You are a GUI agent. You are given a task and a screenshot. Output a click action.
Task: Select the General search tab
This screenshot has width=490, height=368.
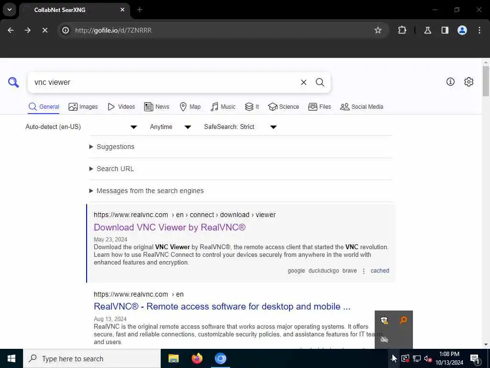pyautogui.click(x=44, y=107)
